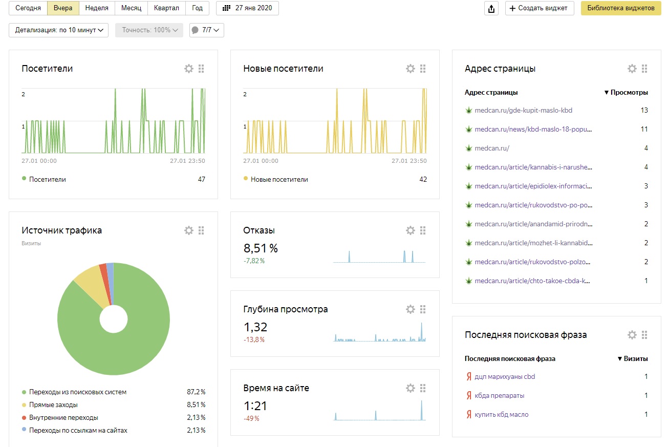This screenshot has height=447, width=668.
Task: Sort search phrases by Визиты column
Action: (633, 358)
